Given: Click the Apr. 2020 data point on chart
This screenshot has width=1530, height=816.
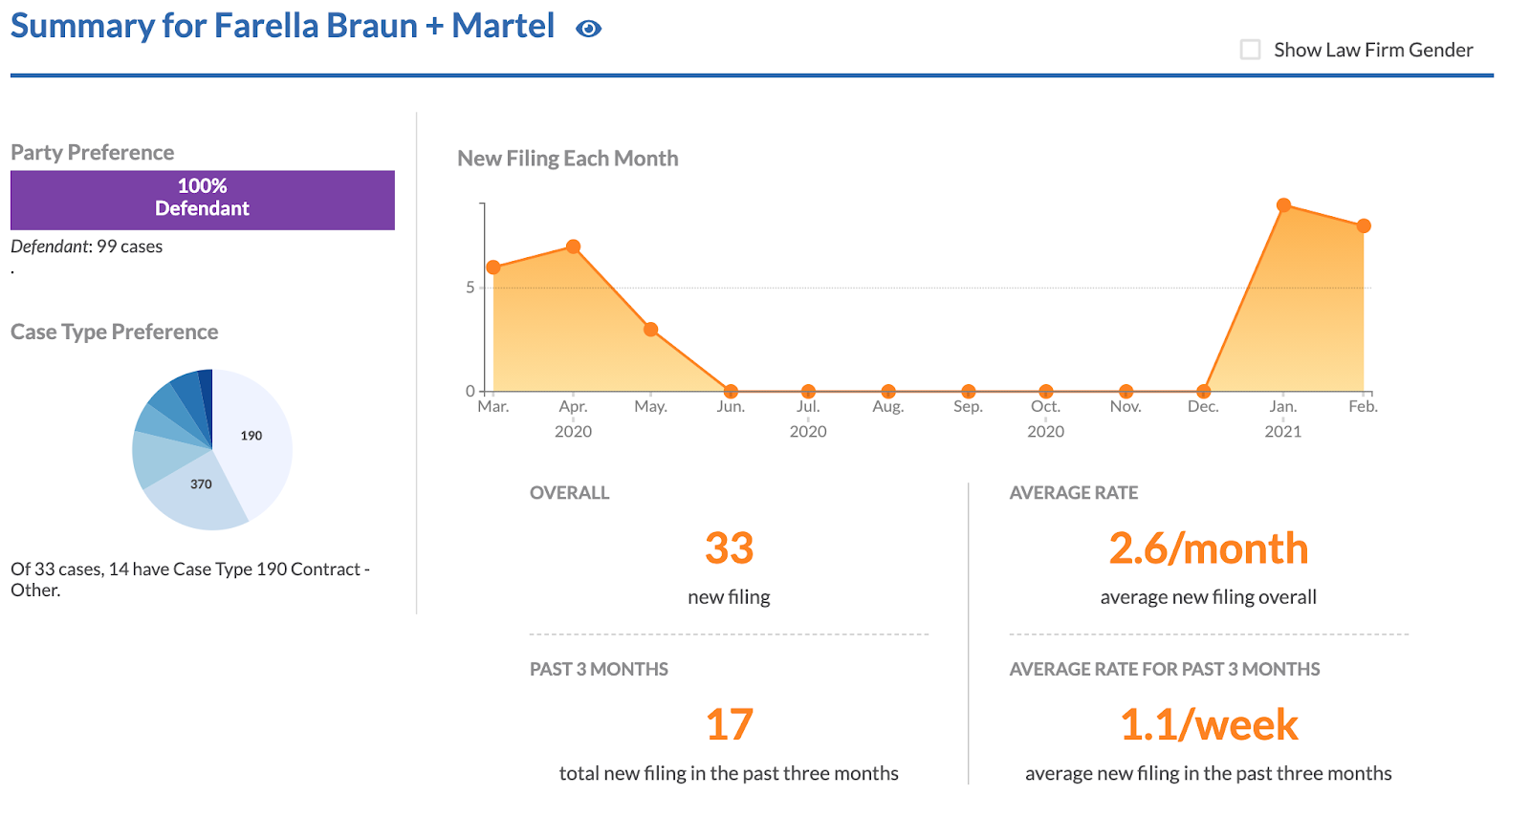Looking at the screenshot, I should point(573,247).
